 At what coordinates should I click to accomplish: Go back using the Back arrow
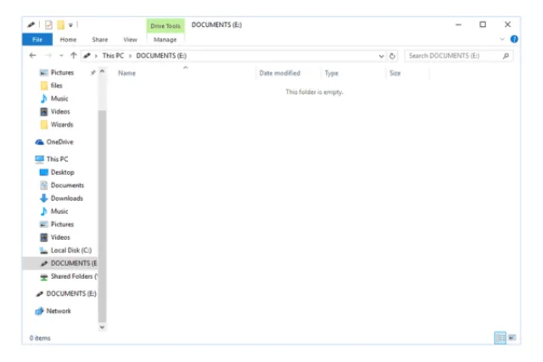[33, 55]
